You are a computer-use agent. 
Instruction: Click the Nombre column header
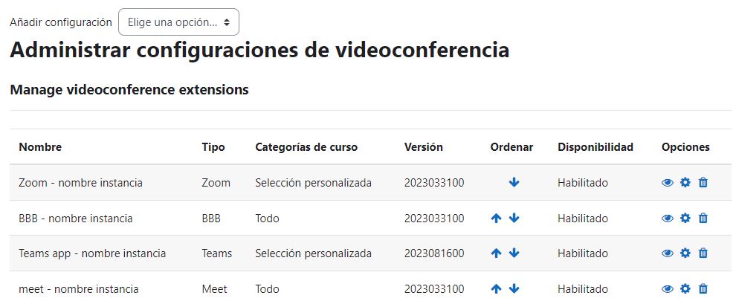(x=40, y=147)
